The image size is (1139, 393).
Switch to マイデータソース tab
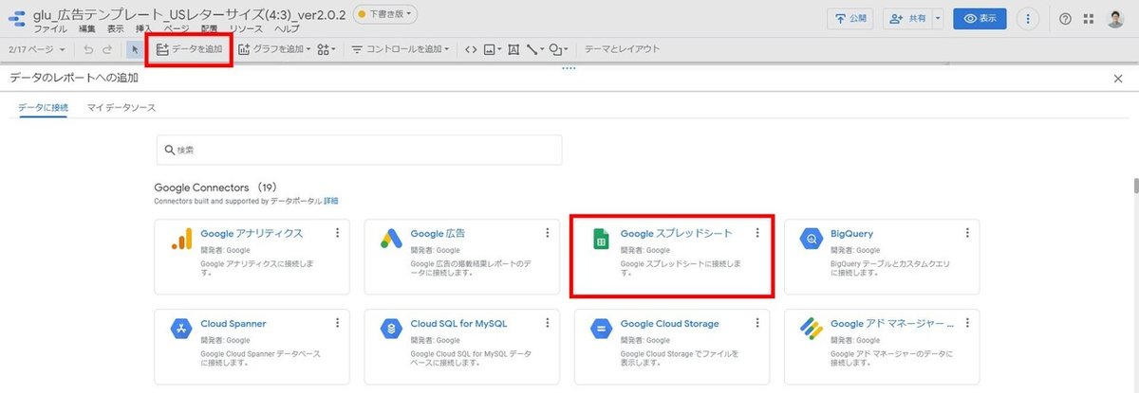pyautogui.click(x=121, y=108)
